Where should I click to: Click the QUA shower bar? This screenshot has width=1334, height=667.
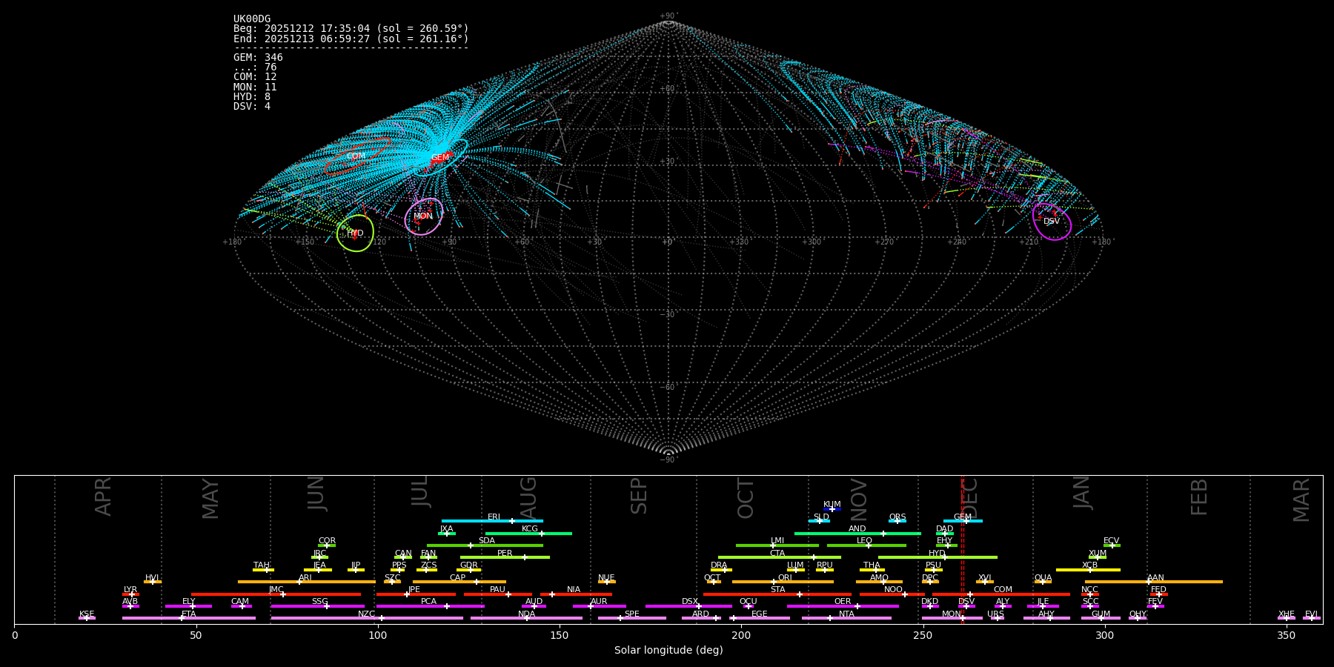(x=1043, y=582)
